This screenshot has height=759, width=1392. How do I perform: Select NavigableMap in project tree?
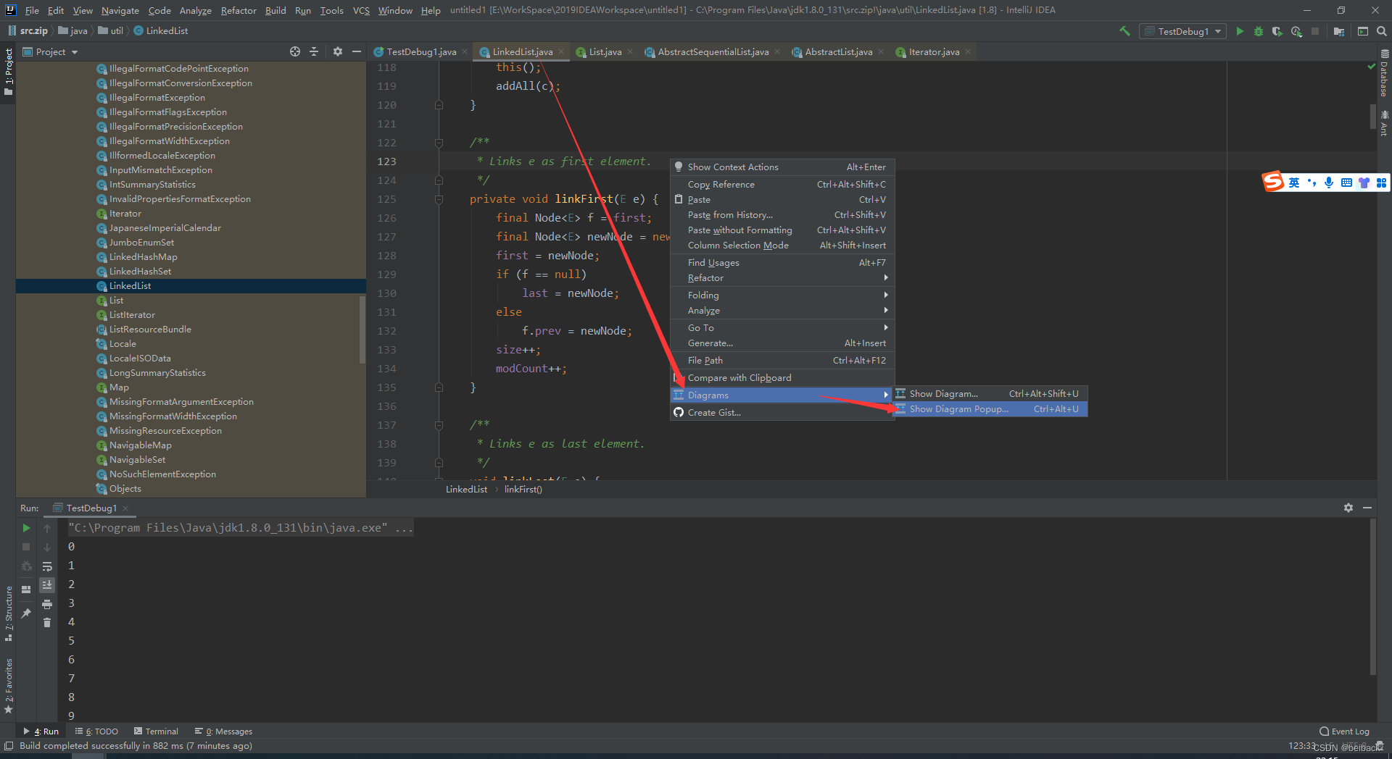pyautogui.click(x=140, y=445)
